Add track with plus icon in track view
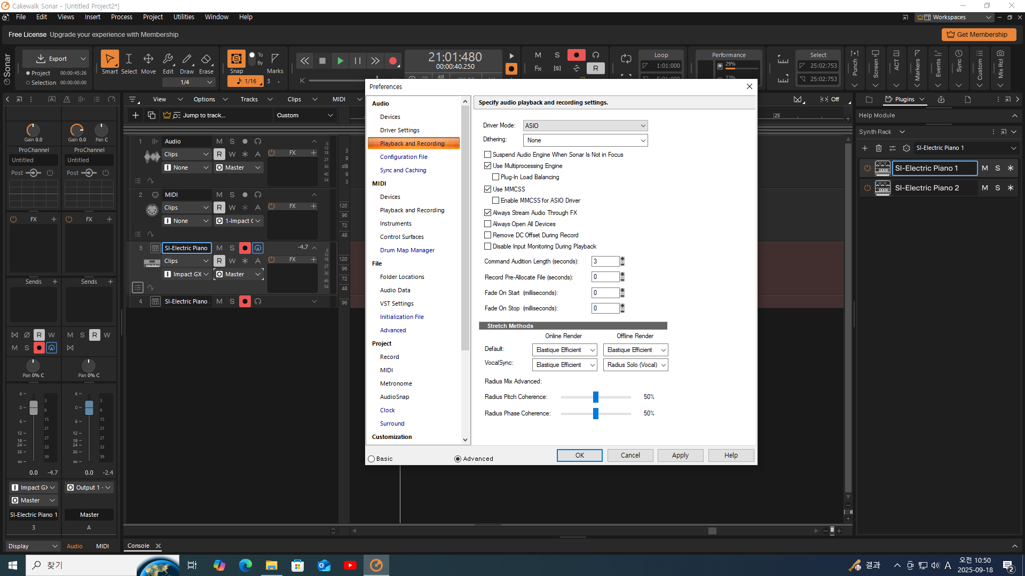Image resolution: width=1025 pixels, height=576 pixels. coord(136,115)
